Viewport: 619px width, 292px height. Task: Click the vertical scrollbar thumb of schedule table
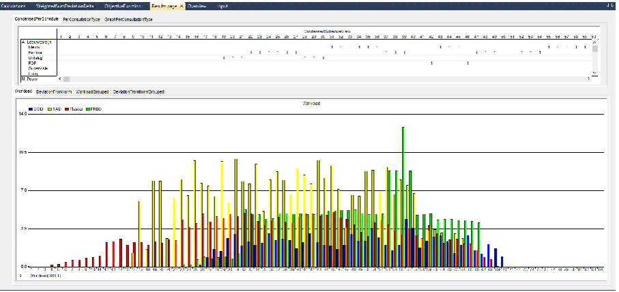[x=595, y=48]
